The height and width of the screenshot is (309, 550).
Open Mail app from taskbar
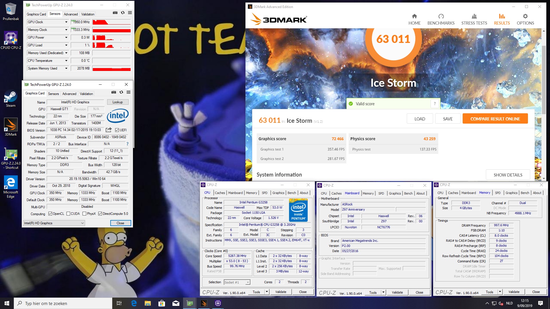pos(176,303)
